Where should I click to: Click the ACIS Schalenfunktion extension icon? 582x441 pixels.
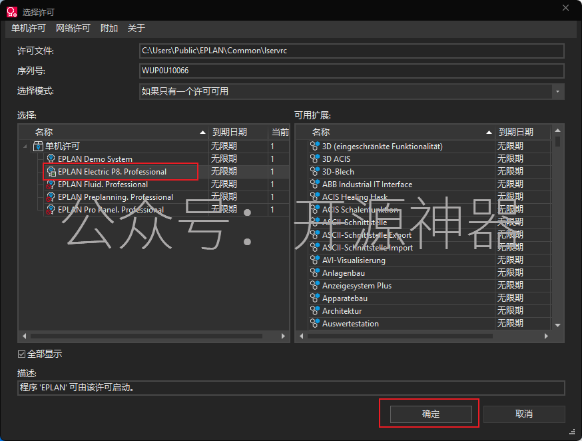pos(315,209)
